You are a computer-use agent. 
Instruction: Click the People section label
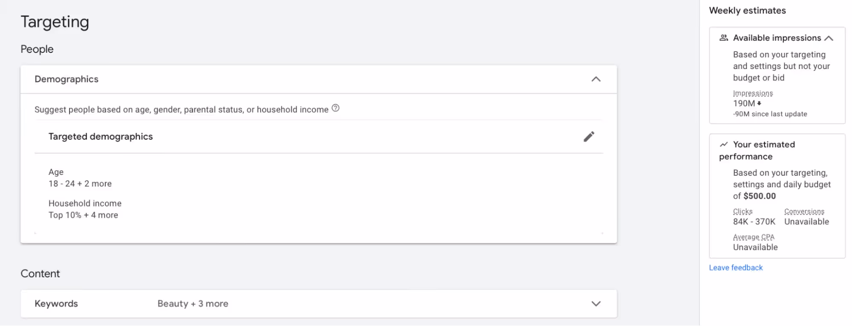coord(37,49)
